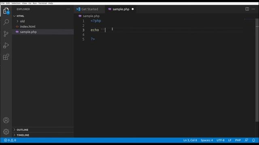259x145 pixels.
Task: Click line number 2 in the gutter
Action: 83,25
